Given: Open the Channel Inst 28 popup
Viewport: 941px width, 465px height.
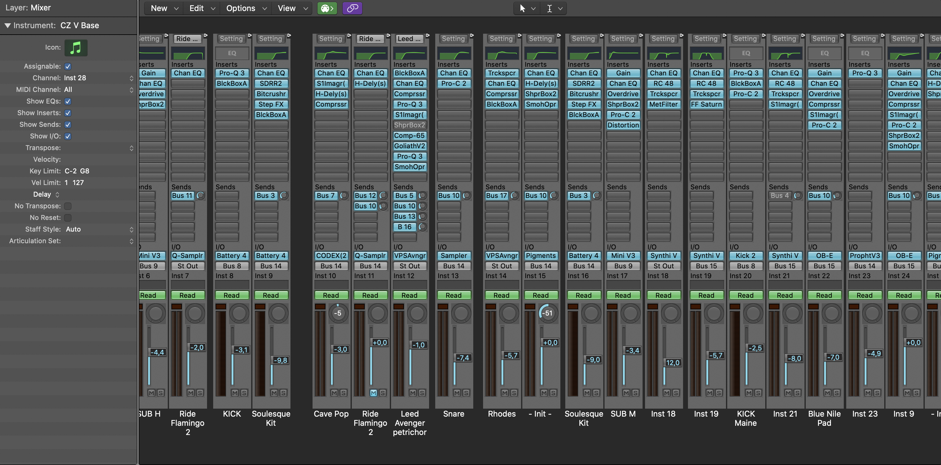Looking at the screenshot, I should click(x=99, y=78).
